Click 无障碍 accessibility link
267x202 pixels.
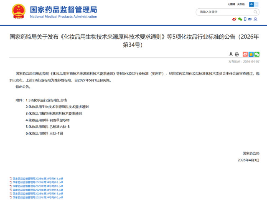pyautogui.click(x=231, y=4)
